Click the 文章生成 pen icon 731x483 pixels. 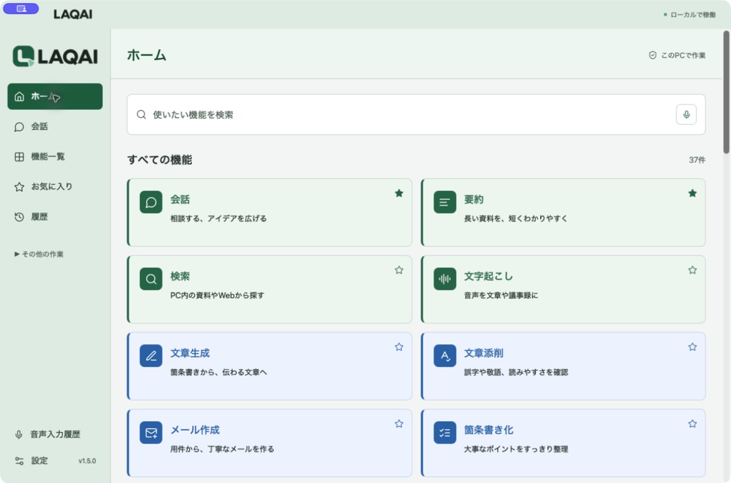pos(151,356)
